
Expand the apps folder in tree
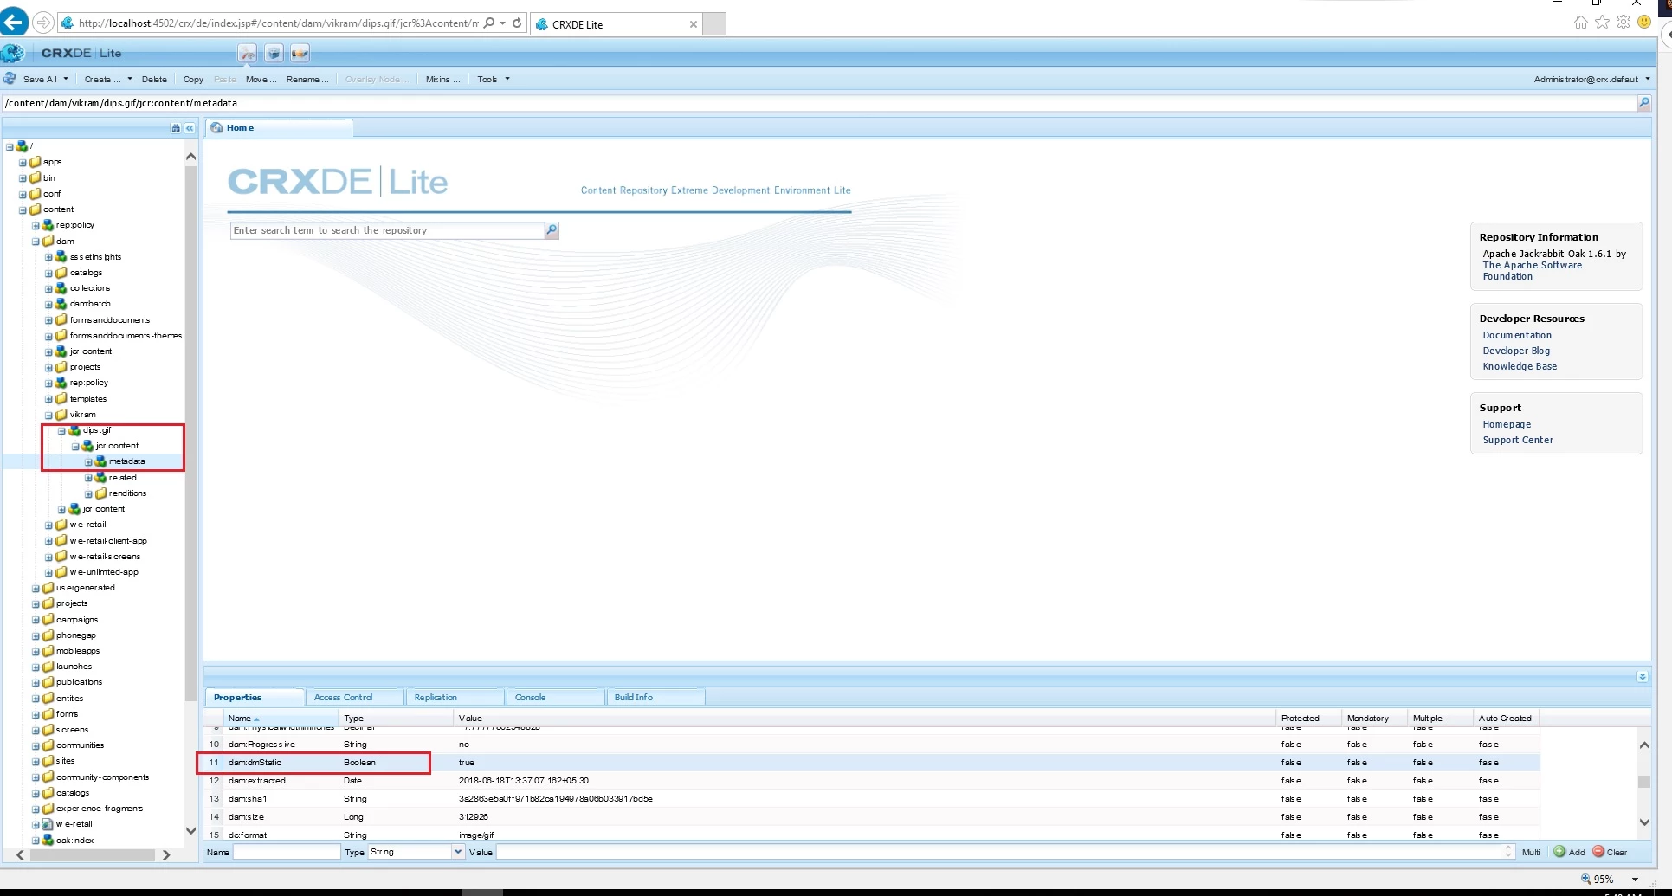(23, 163)
